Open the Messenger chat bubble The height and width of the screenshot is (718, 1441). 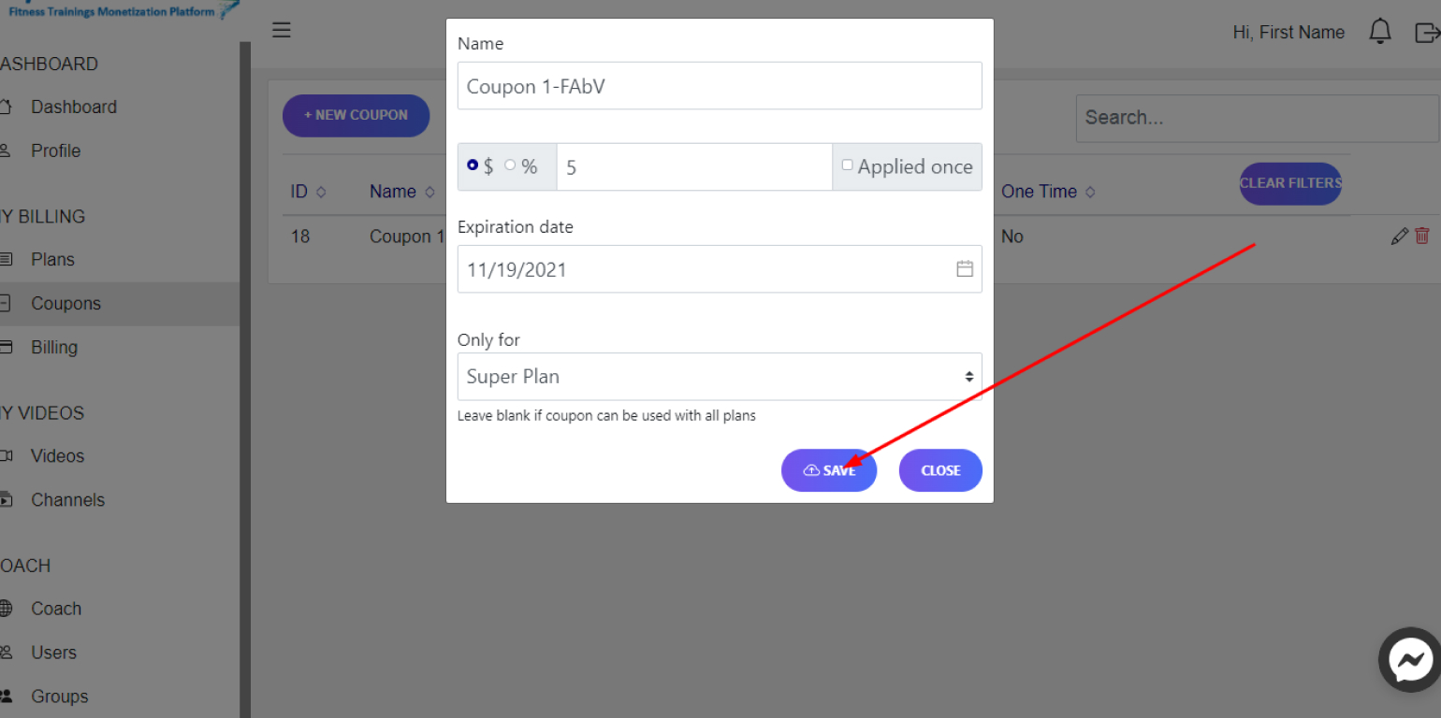tap(1411, 660)
